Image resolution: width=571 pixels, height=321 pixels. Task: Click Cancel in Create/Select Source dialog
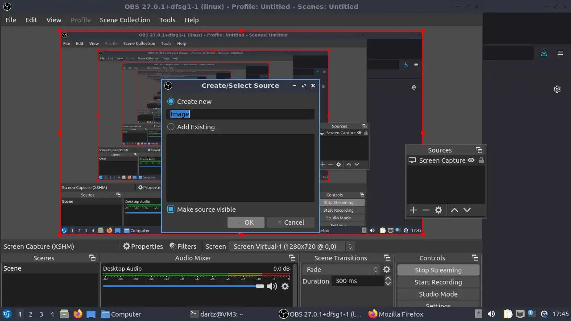(291, 222)
